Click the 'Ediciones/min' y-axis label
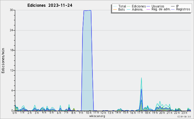The height and width of the screenshot is (119, 194). pyautogui.click(x=3, y=60)
